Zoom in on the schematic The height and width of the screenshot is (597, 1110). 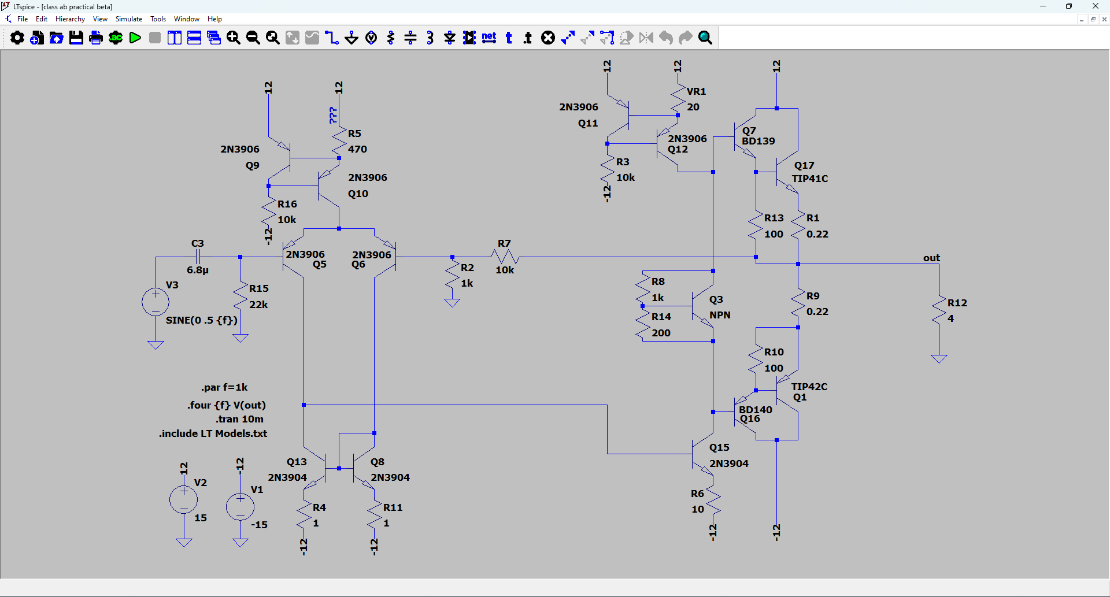234,38
